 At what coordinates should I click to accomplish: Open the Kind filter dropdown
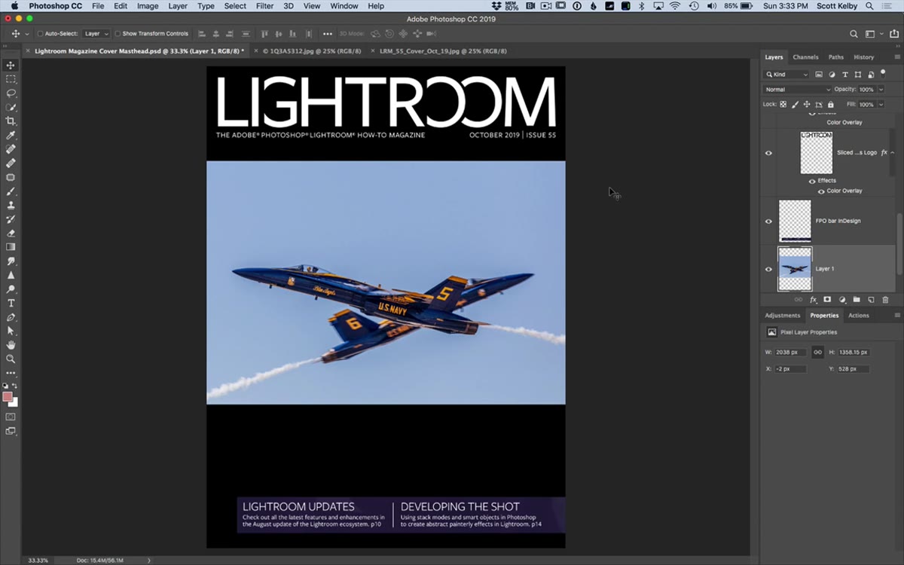(x=786, y=75)
